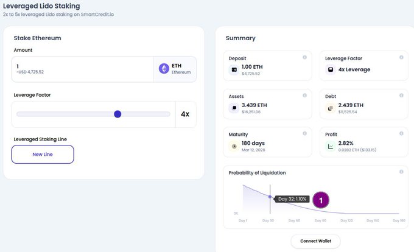Click the Day 32: 1.10% tooltip
The image size is (414, 252).
pyautogui.click(x=292, y=199)
